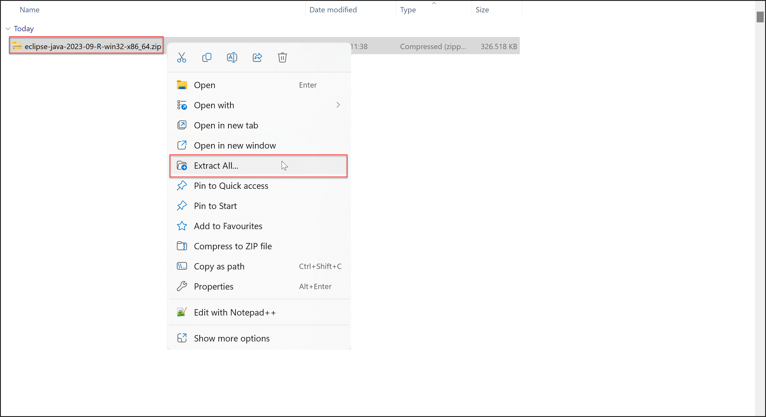
Task: Select Properties from the menu
Action: pos(214,286)
